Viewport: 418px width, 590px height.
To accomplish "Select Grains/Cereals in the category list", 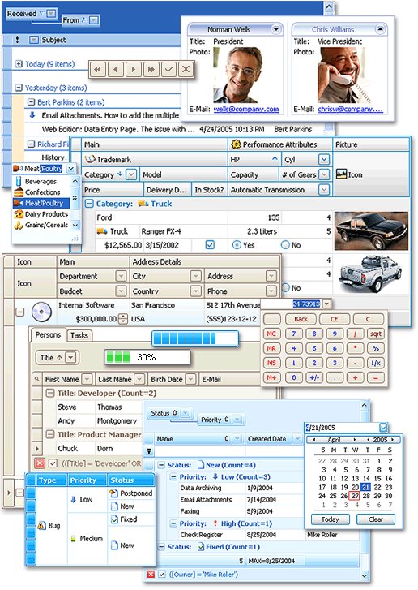I will tap(42, 225).
